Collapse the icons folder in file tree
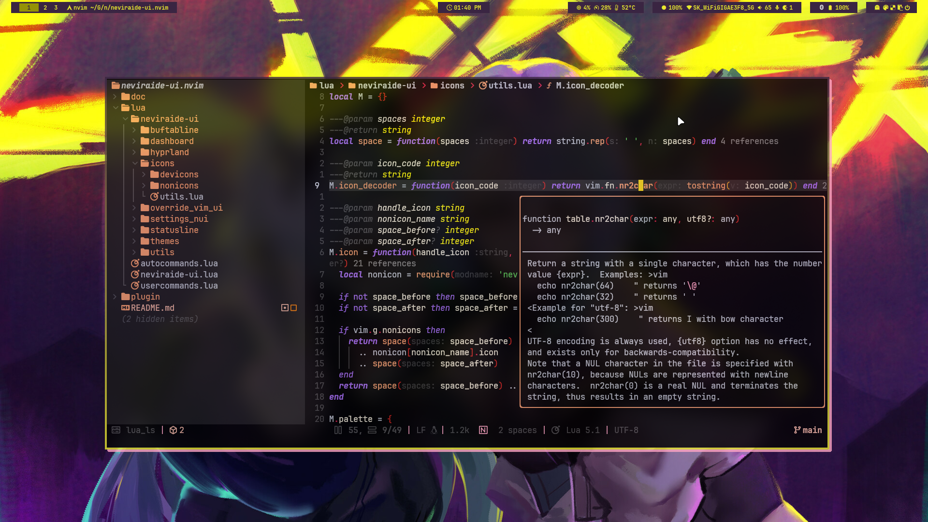 click(x=135, y=163)
